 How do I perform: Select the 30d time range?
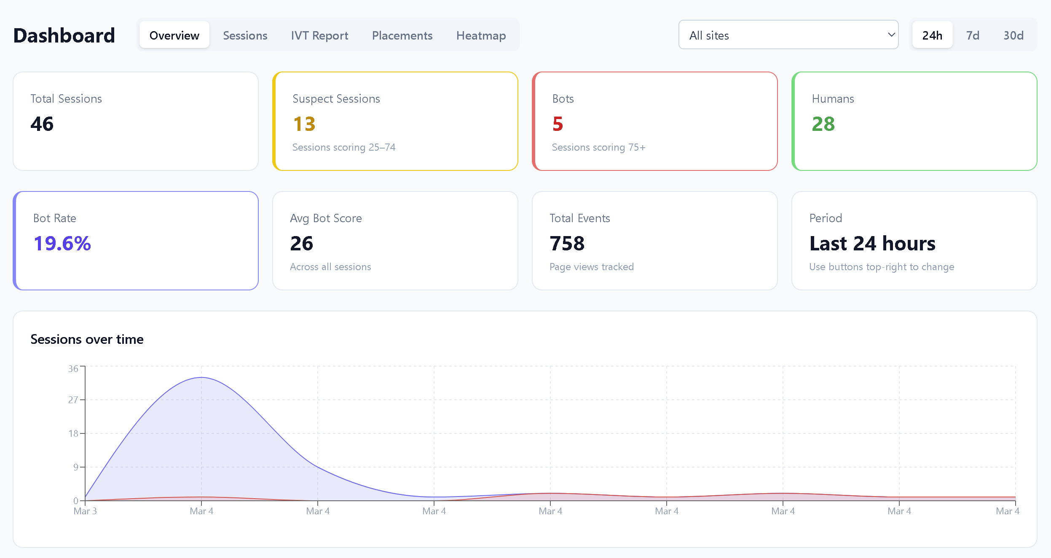[x=1013, y=35]
